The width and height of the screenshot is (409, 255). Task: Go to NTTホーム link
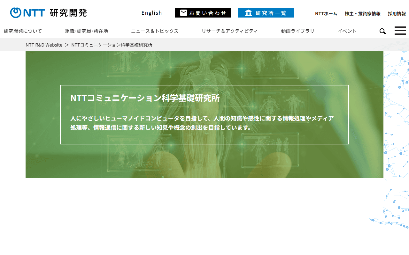tap(326, 14)
